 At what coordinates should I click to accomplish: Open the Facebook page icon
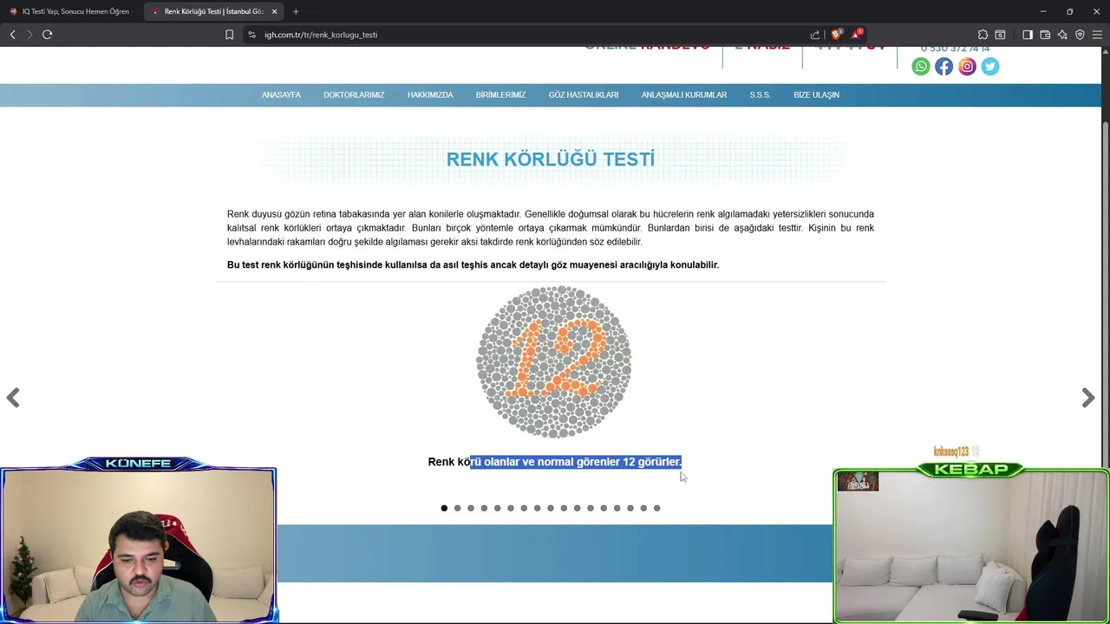point(944,67)
